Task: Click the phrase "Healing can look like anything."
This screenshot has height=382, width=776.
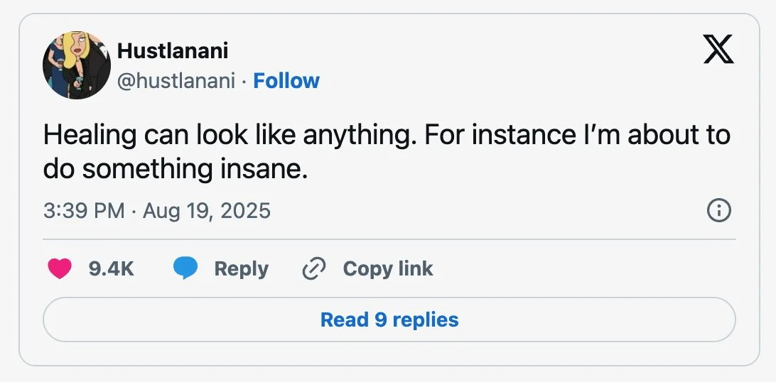Action: [230, 135]
